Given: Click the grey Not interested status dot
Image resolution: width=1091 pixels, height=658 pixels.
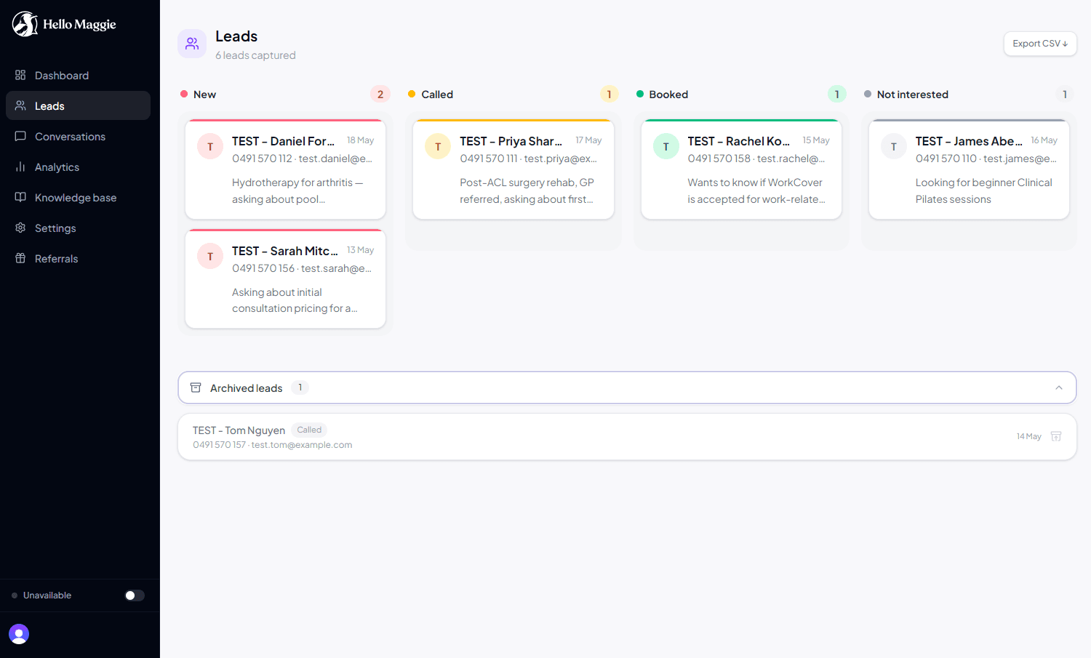Looking at the screenshot, I should coord(868,94).
